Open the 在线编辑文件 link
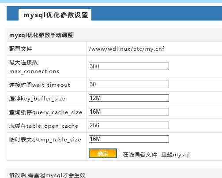 pos(140,155)
